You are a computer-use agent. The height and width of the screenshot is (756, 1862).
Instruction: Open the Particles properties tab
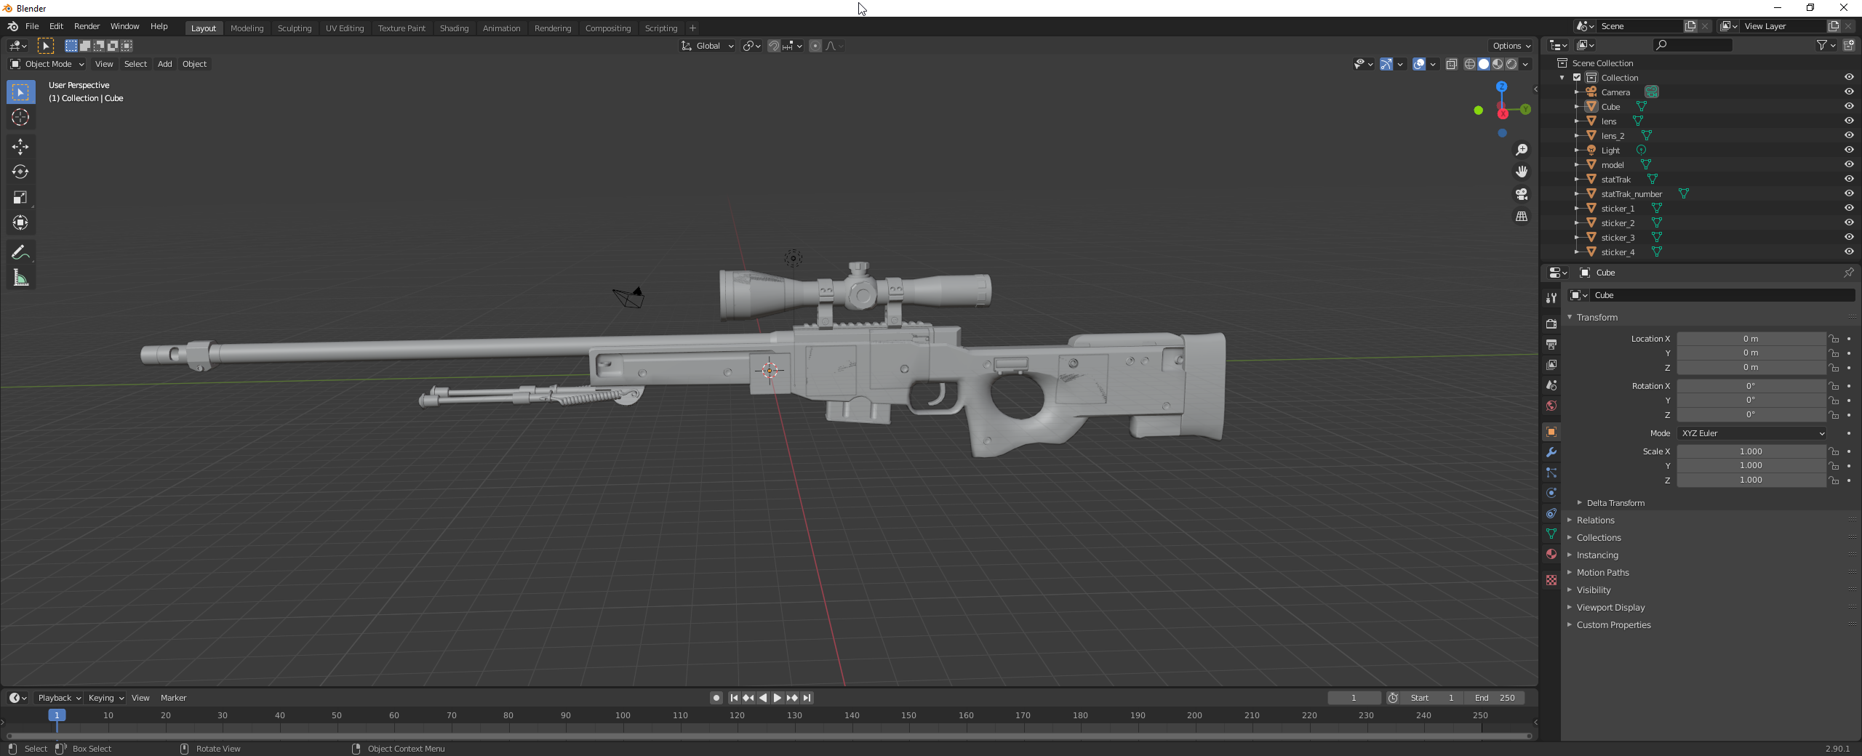1551,472
